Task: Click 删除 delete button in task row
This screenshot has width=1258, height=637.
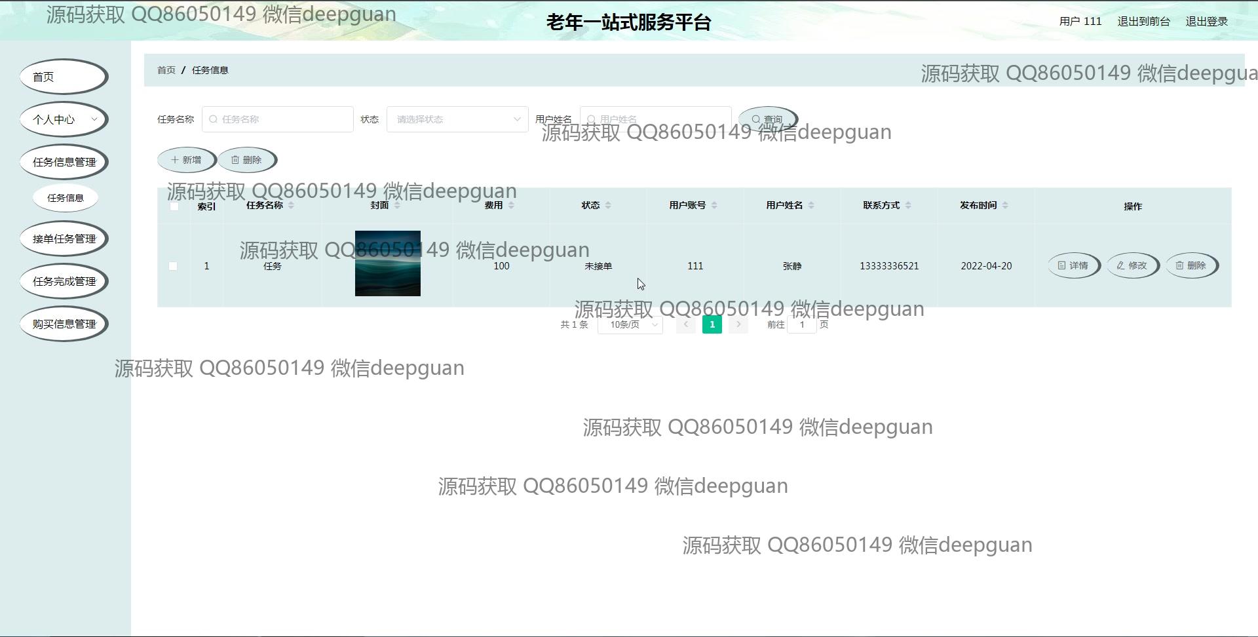Action: coord(1191,265)
